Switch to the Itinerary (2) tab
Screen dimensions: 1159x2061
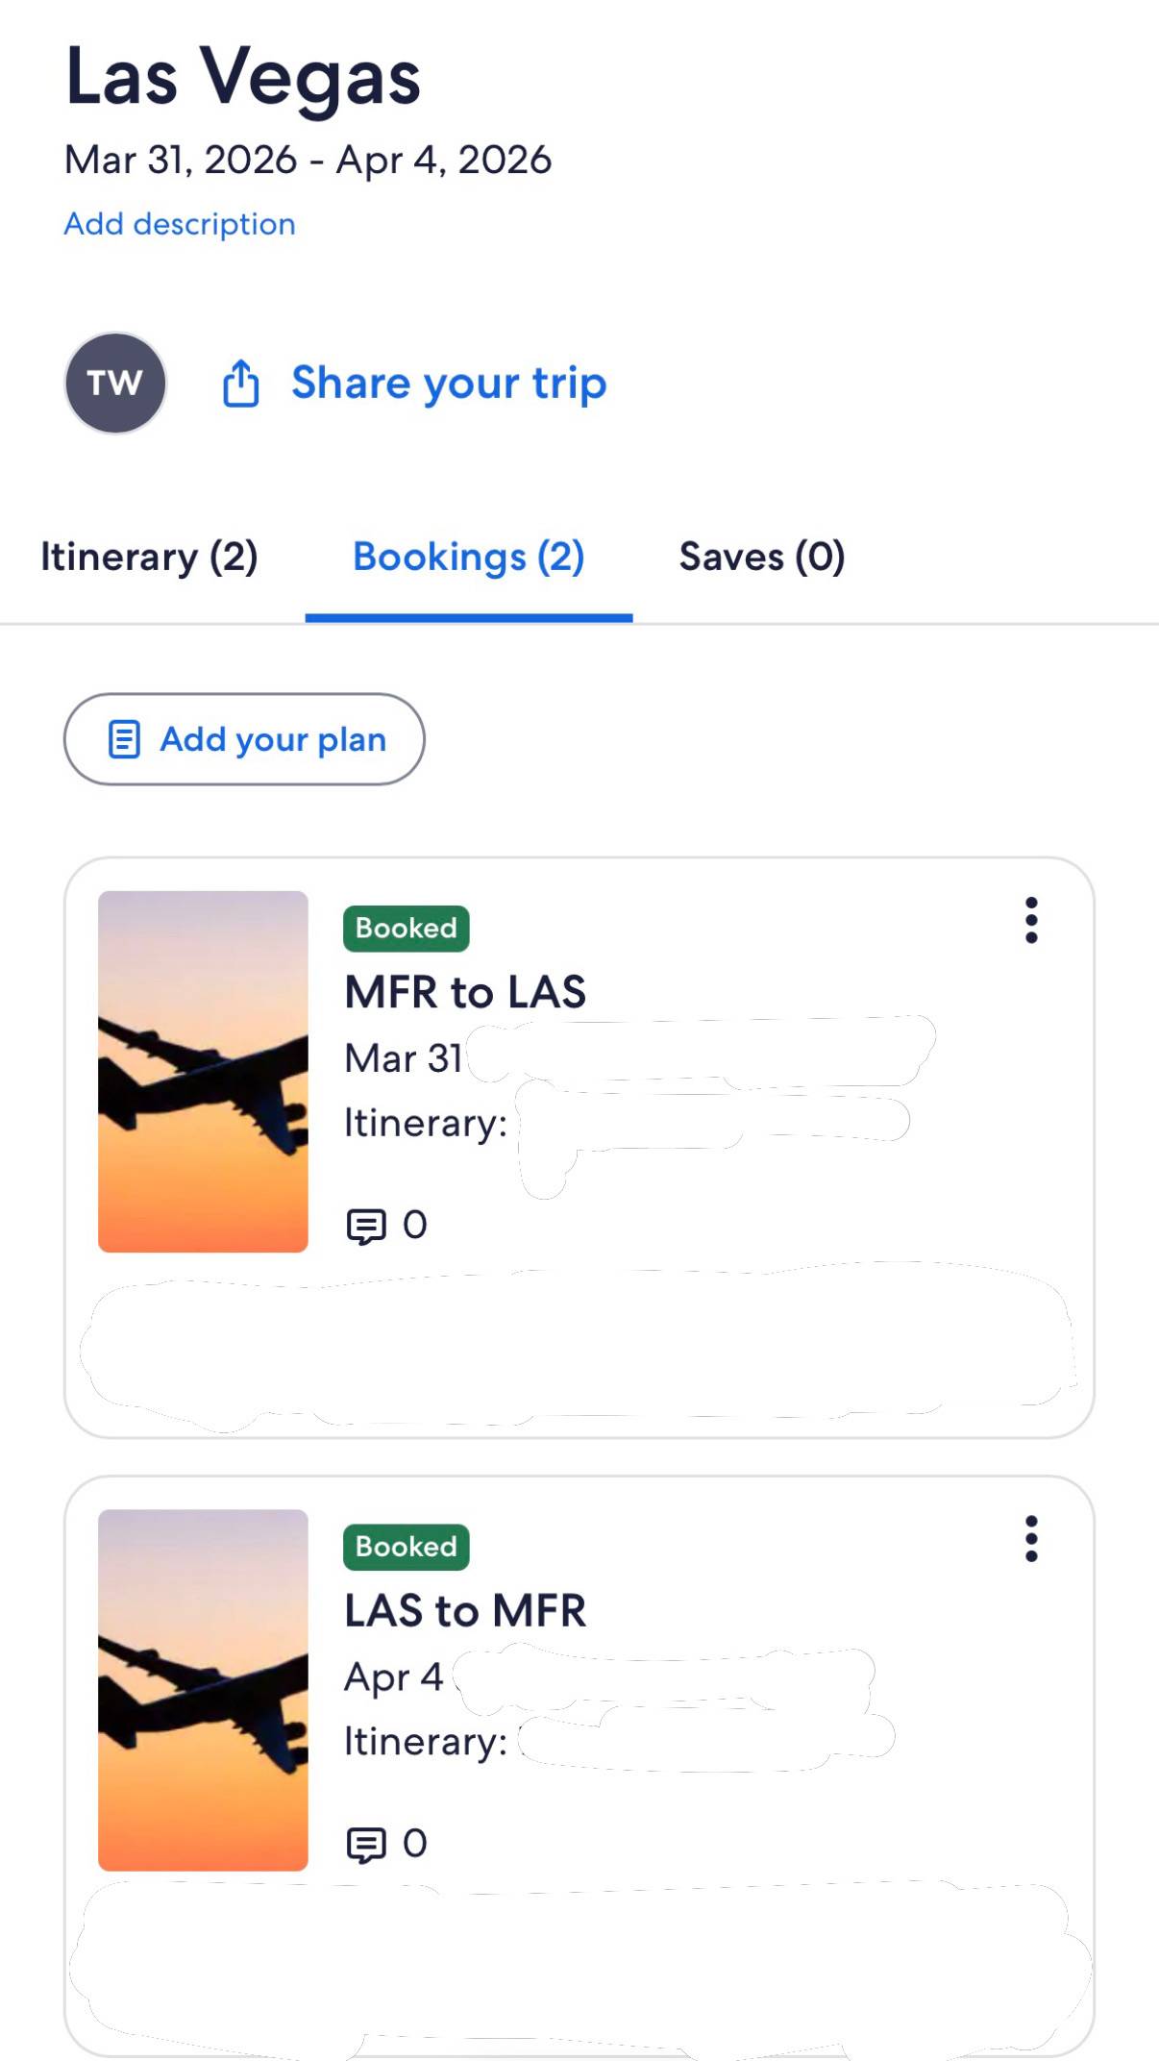coord(149,557)
